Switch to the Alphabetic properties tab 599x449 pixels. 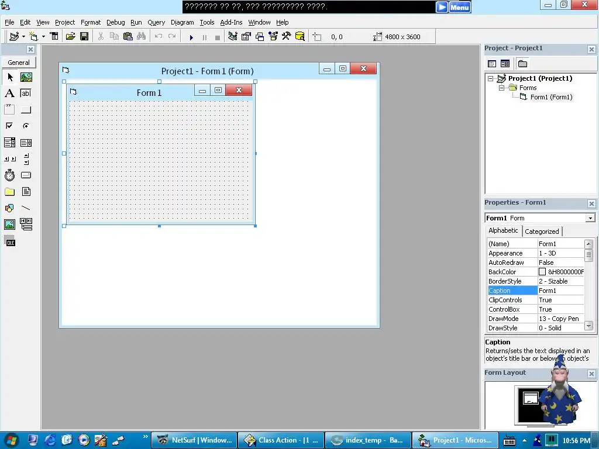503,230
